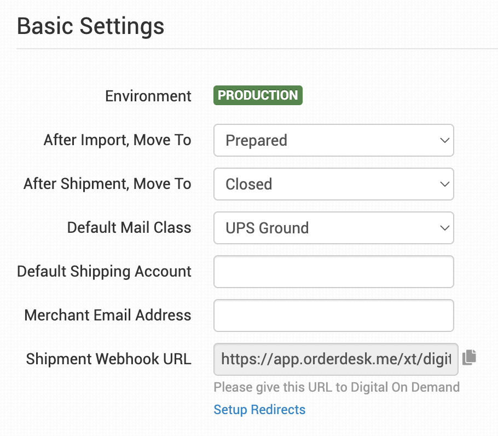Click the Basic Settings heading
The width and height of the screenshot is (498, 436).
click(91, 26)
